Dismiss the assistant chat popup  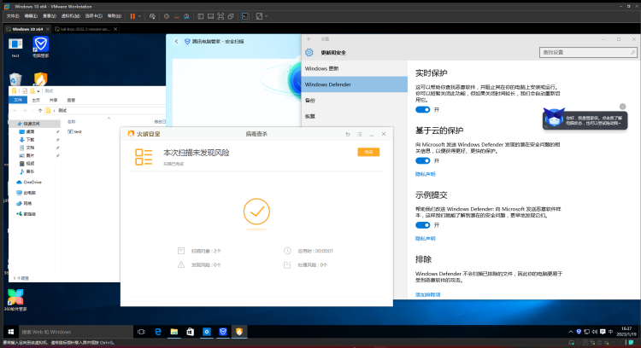(x=622, y=107)
